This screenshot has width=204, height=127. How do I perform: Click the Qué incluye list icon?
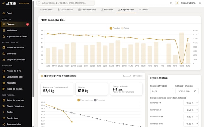[4, 118]
